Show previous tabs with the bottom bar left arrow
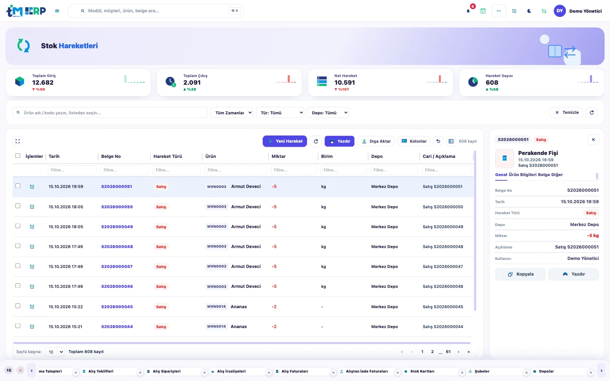Image resolution: width=610 pixels, height=381 pixels. (32, 371)
